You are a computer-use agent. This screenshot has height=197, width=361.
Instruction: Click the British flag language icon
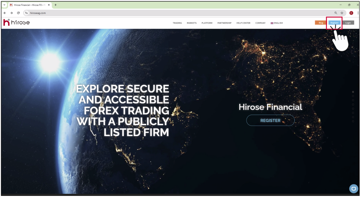tap(271, 23)
